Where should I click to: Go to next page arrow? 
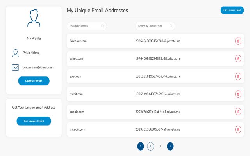pos(170,146)
